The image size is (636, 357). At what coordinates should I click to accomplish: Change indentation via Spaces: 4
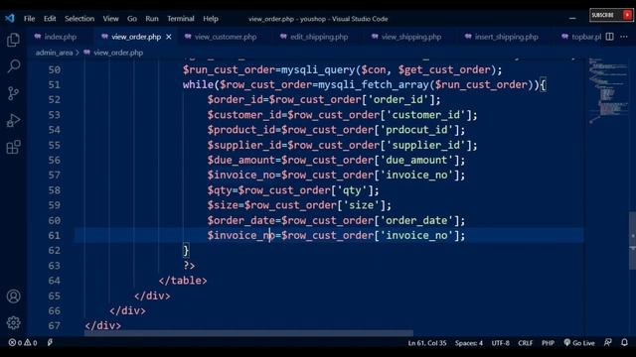pyautogui.click(x=469, y=343)
